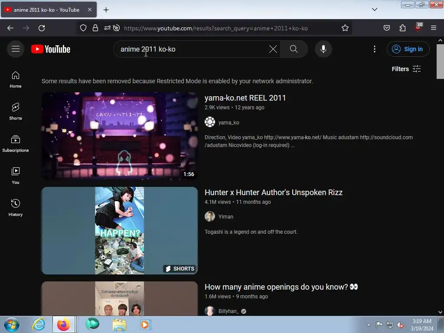The image size is (444, 333).
Task: Open Windows Media Player in taskbar
Action: (145, 324)
